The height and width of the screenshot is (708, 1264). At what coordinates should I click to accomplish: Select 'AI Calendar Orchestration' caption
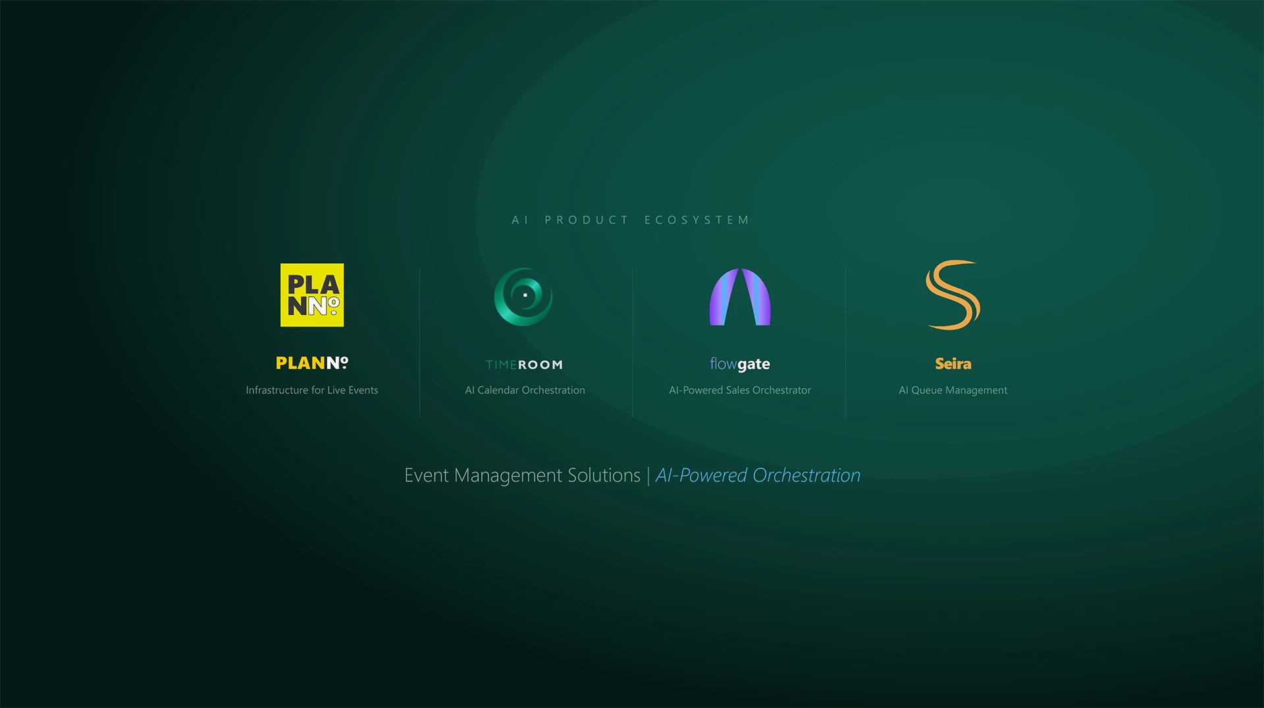[525, 390]
